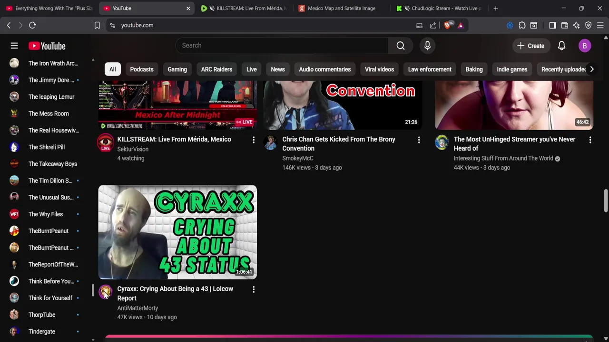
Task: Submit search with the magnifier button
Action: click(x=401, y=46)
